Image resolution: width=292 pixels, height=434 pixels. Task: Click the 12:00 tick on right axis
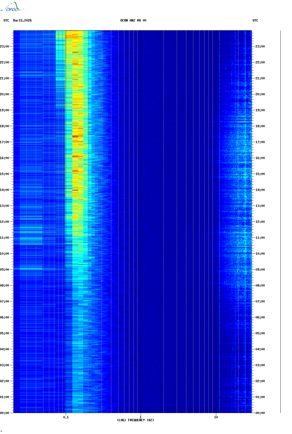click(260, 222)
